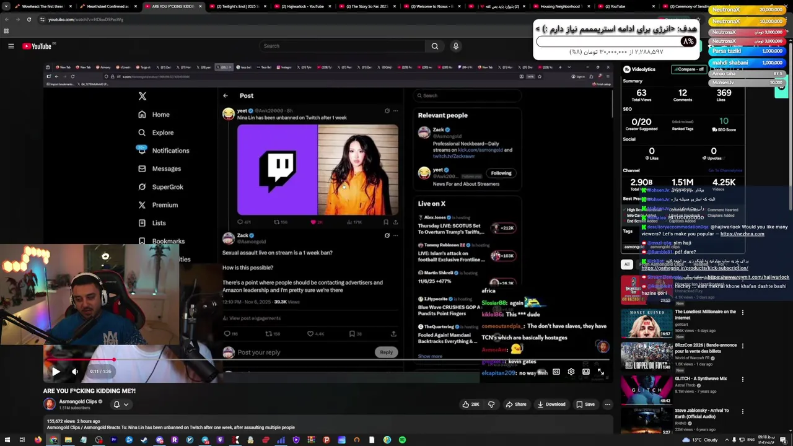Open more actions menu beside Save
This screenshot has width=793, height=446.
(x=608, y=404)
